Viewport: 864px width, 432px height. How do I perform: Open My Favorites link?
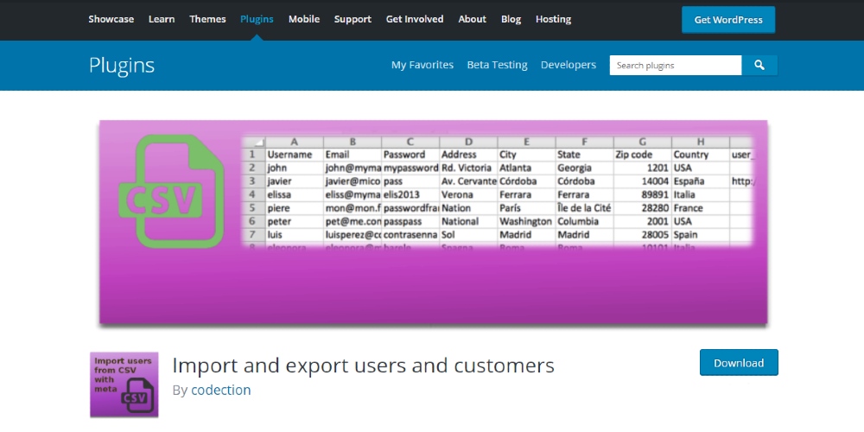pos(422,65)
